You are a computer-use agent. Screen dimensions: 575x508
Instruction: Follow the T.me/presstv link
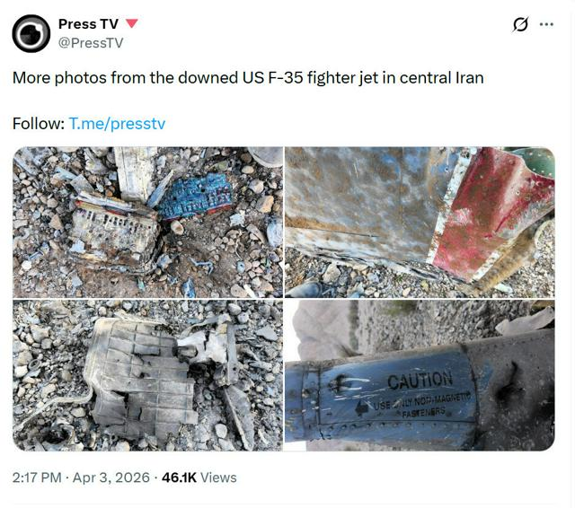(117, 124)
